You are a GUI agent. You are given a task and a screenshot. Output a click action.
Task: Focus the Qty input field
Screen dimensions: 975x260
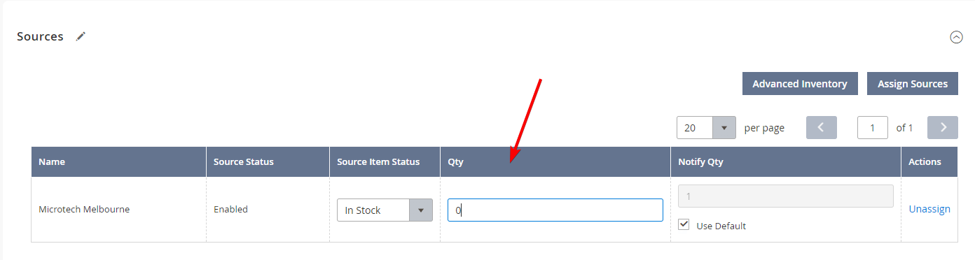(x=555, y=210)
